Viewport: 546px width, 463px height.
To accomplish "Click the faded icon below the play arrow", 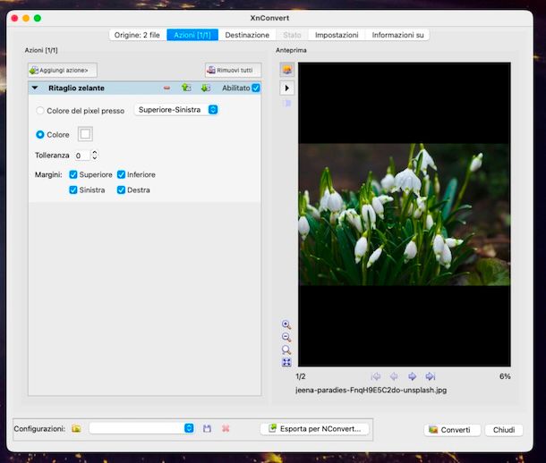I will [287, 104].
